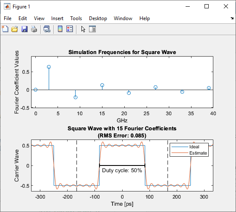
Task: Print the figure with the printer icon
Action: point(34,29)
